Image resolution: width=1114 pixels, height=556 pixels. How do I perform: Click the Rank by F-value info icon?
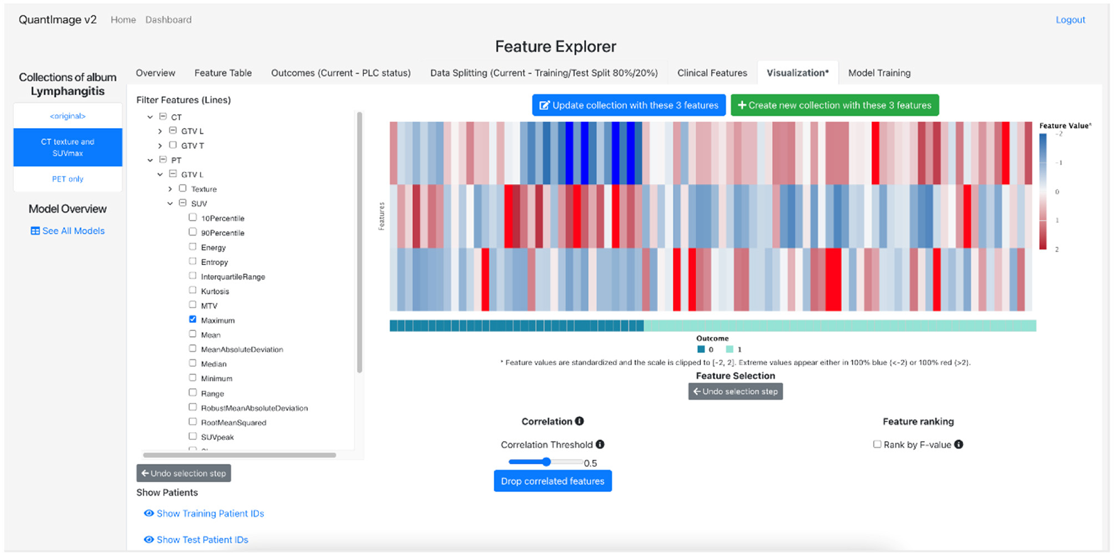point(958,444)
